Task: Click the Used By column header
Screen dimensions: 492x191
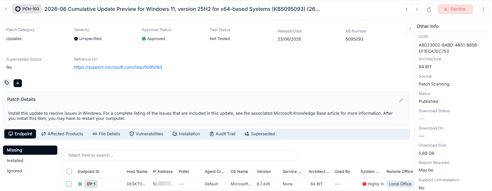Action: 342,172
